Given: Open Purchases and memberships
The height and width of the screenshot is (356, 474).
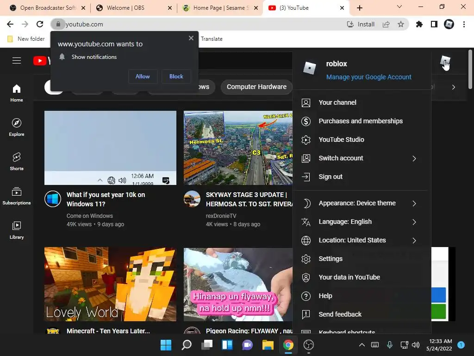Looking at the screenshot, I should 362,121.
